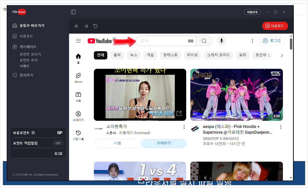Open 이벤트 submenu item

[25, 66]
